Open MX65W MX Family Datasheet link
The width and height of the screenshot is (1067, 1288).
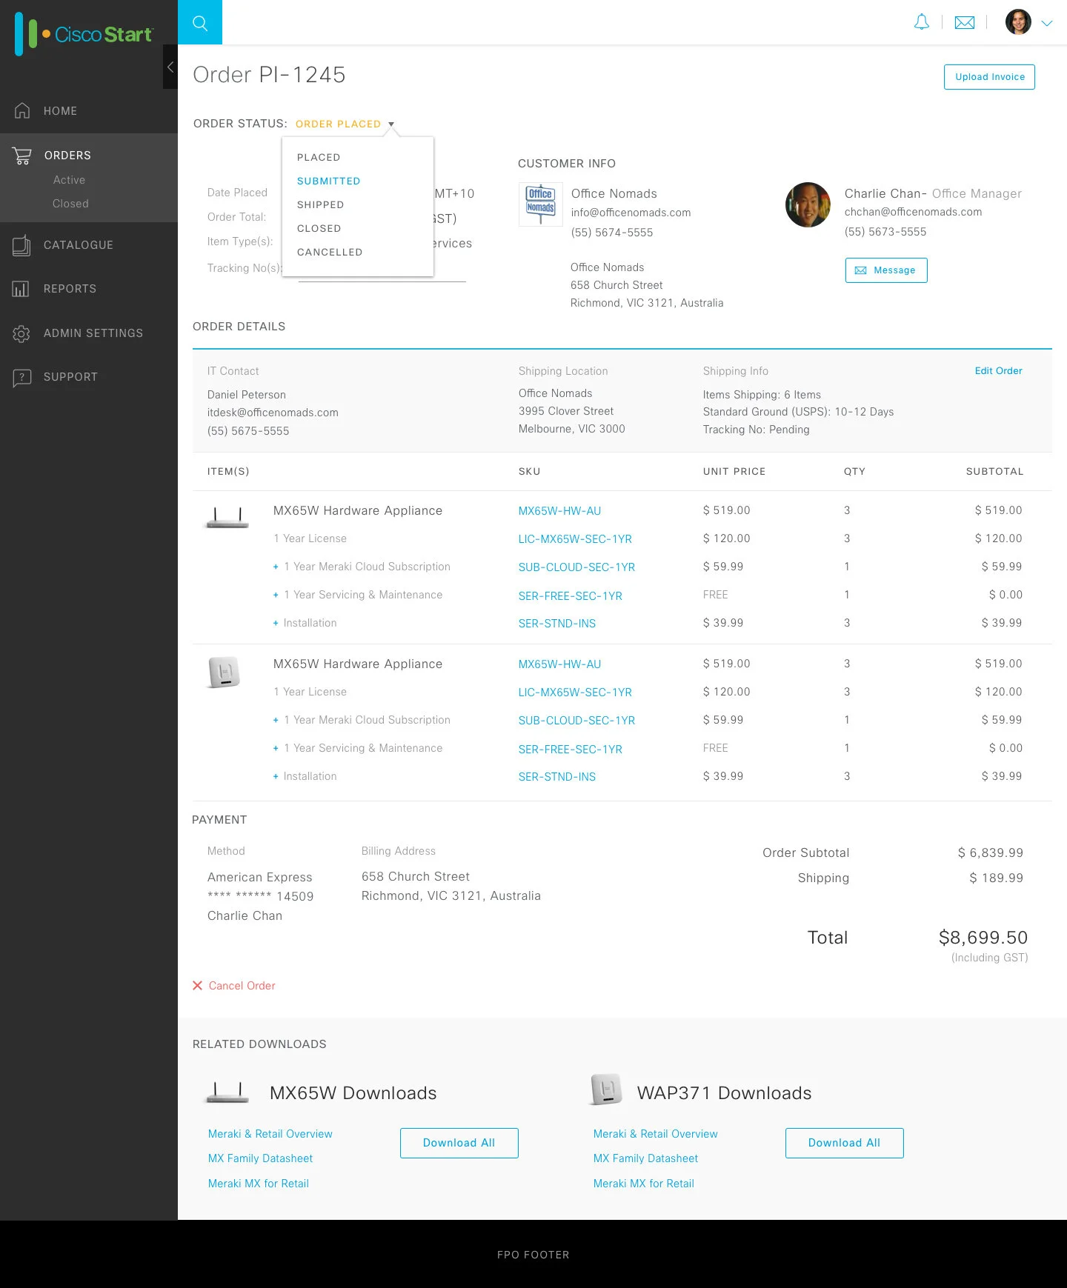coord(260,1158)
